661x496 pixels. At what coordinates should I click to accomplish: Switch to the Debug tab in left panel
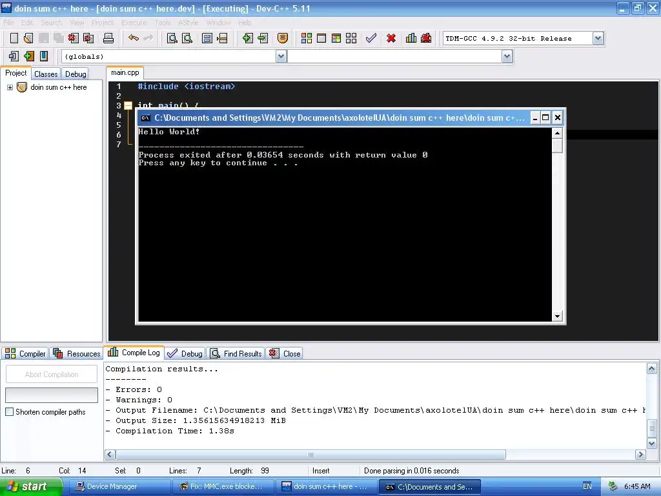76,74
